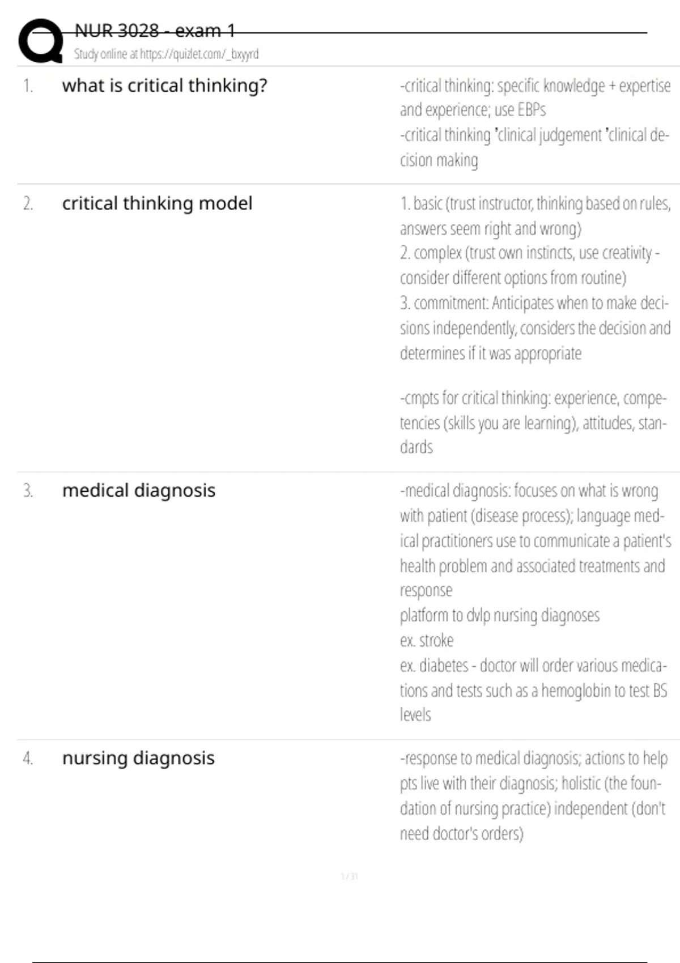Click the NUR 3028 - exam 1 title
The height and width of the screenshot is (963, 680).
pyautogui.click(x=155, y=31)
